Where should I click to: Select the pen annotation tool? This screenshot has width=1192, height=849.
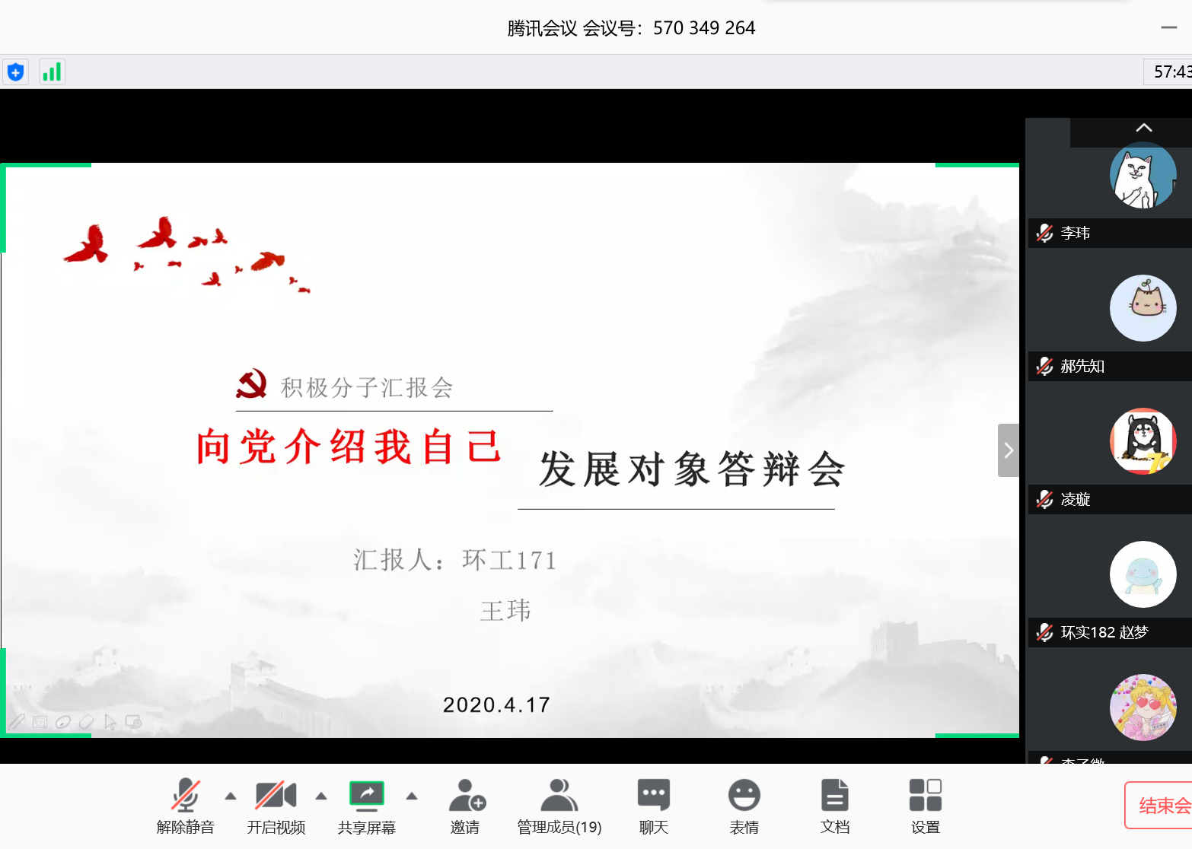(17, 721)
